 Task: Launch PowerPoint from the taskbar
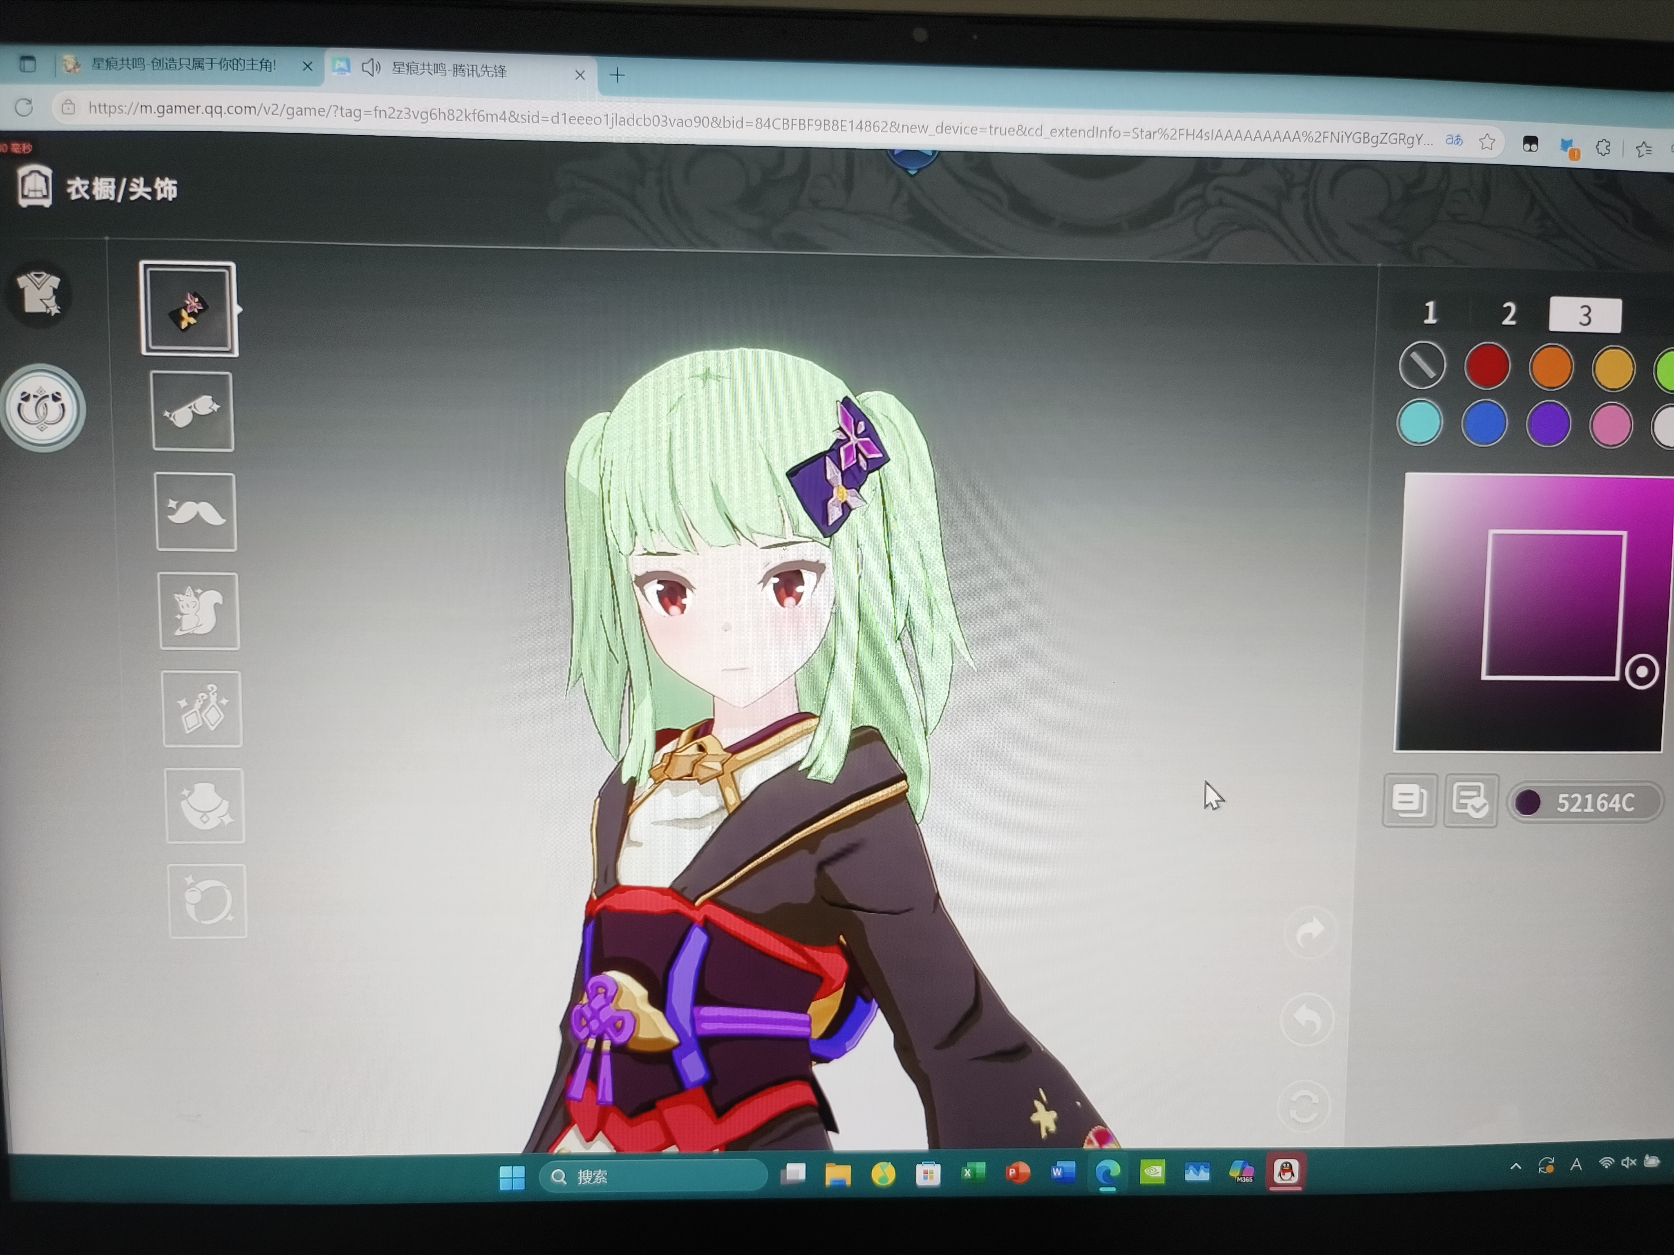1017,1172
